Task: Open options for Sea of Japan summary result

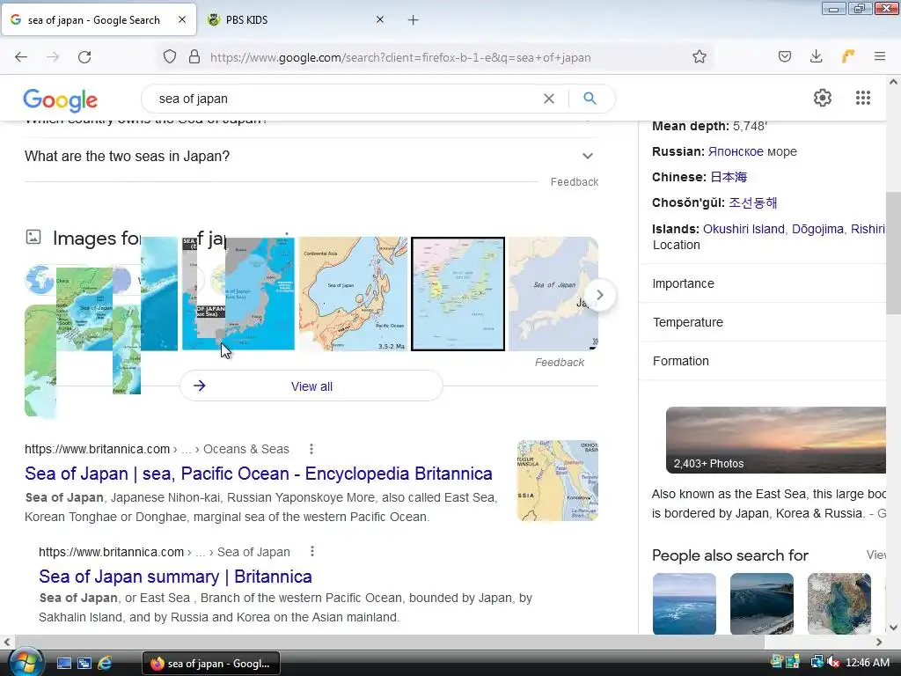Action: click(x=312, y=552)
